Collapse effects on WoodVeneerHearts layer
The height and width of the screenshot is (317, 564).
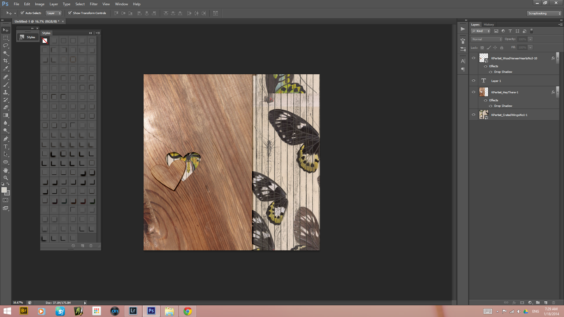(x=557, y=58)
